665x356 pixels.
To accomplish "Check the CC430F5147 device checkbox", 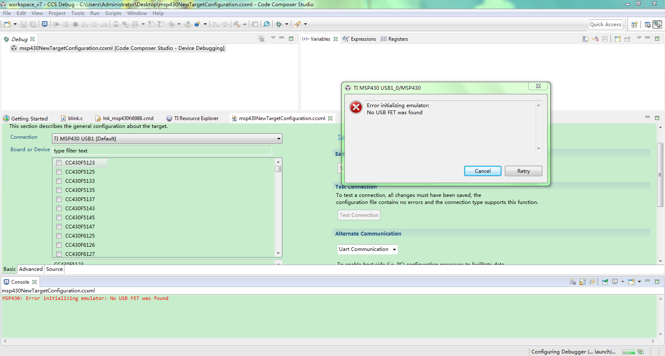I will [x=59, y=227].
